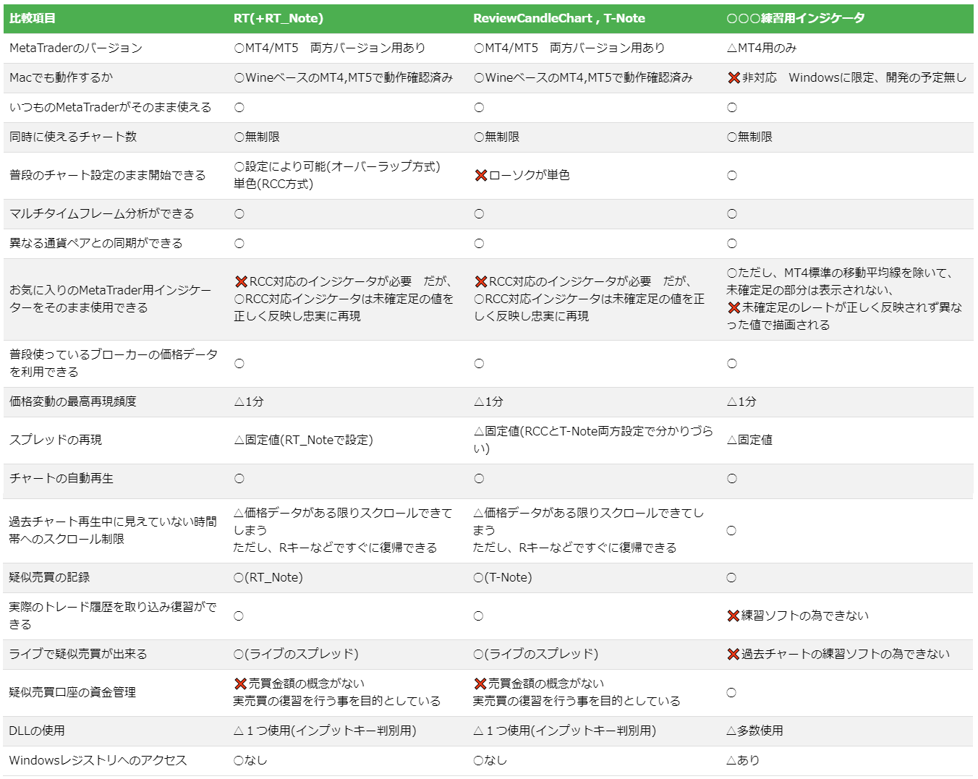Click the red cross before '非対応 Windowsに限定'
The image size is (978, 779).
coord(733,78)
